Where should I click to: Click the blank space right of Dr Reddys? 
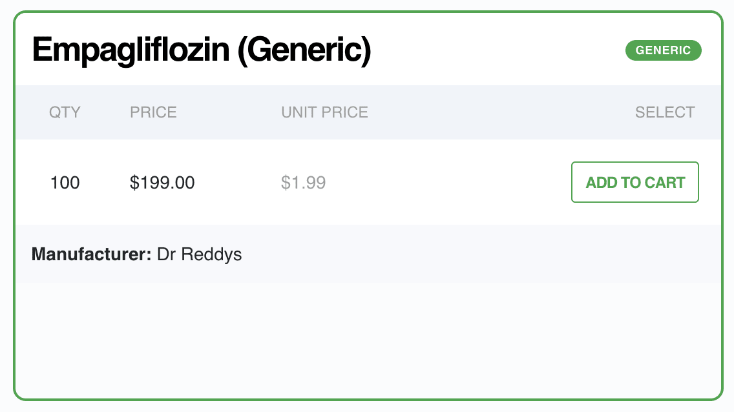point(481,254)
